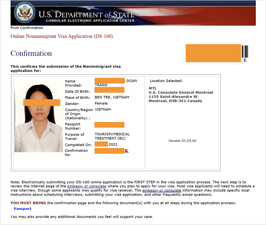Image resolution: width=266 pixels, height=225 pixels.
Task: Click the U.S. Department of State seal
Action: [25, 13]
